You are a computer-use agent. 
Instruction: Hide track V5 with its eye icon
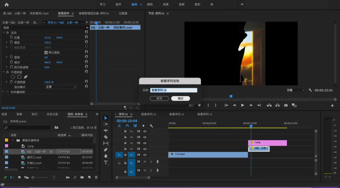pos(145,131)
